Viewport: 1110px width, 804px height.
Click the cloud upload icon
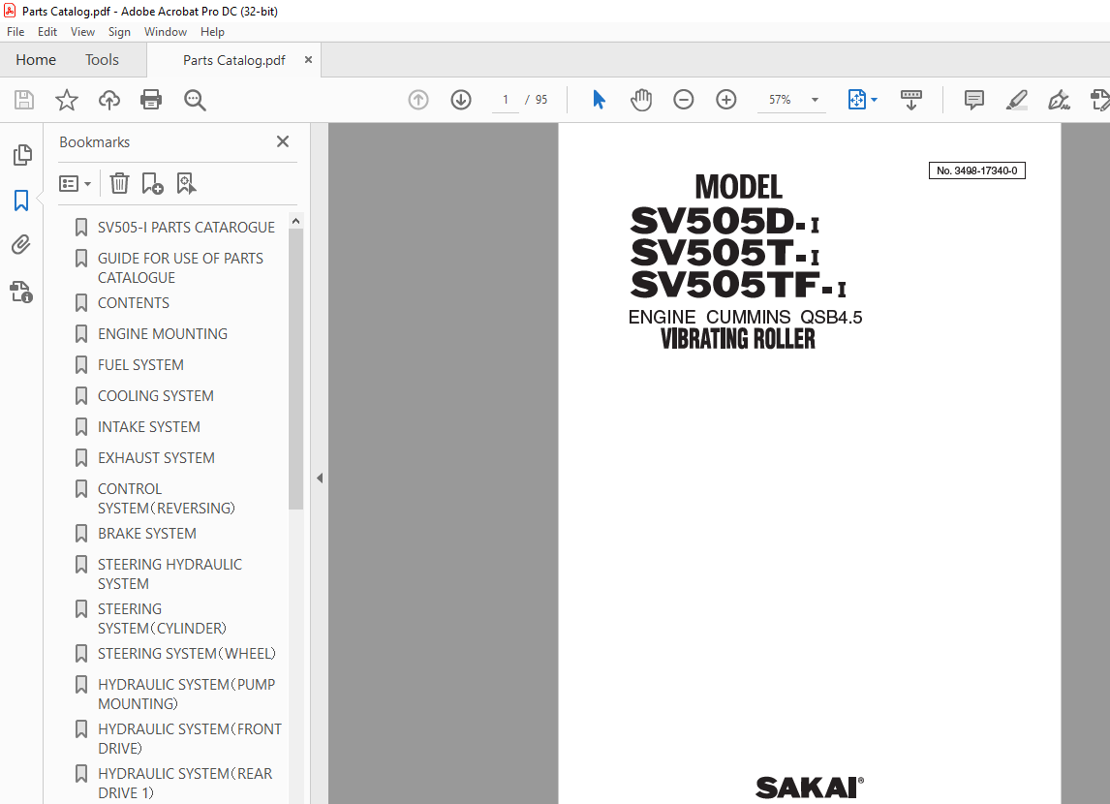point(109,100)
